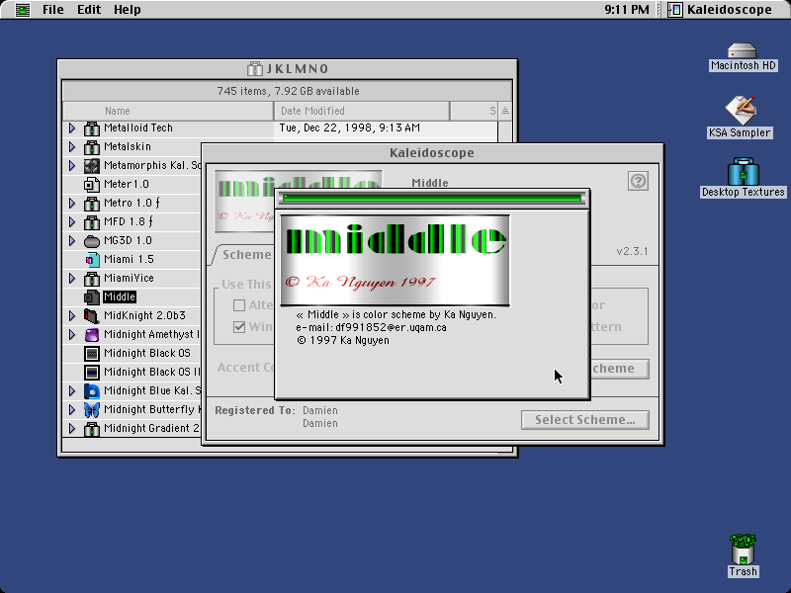Click the highlighted Middle scheme file icon
Screen dimensions: 791x593
tap(91, 297)
